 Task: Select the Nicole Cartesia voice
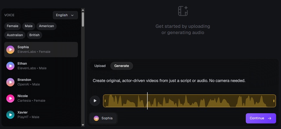click(41, 99)
